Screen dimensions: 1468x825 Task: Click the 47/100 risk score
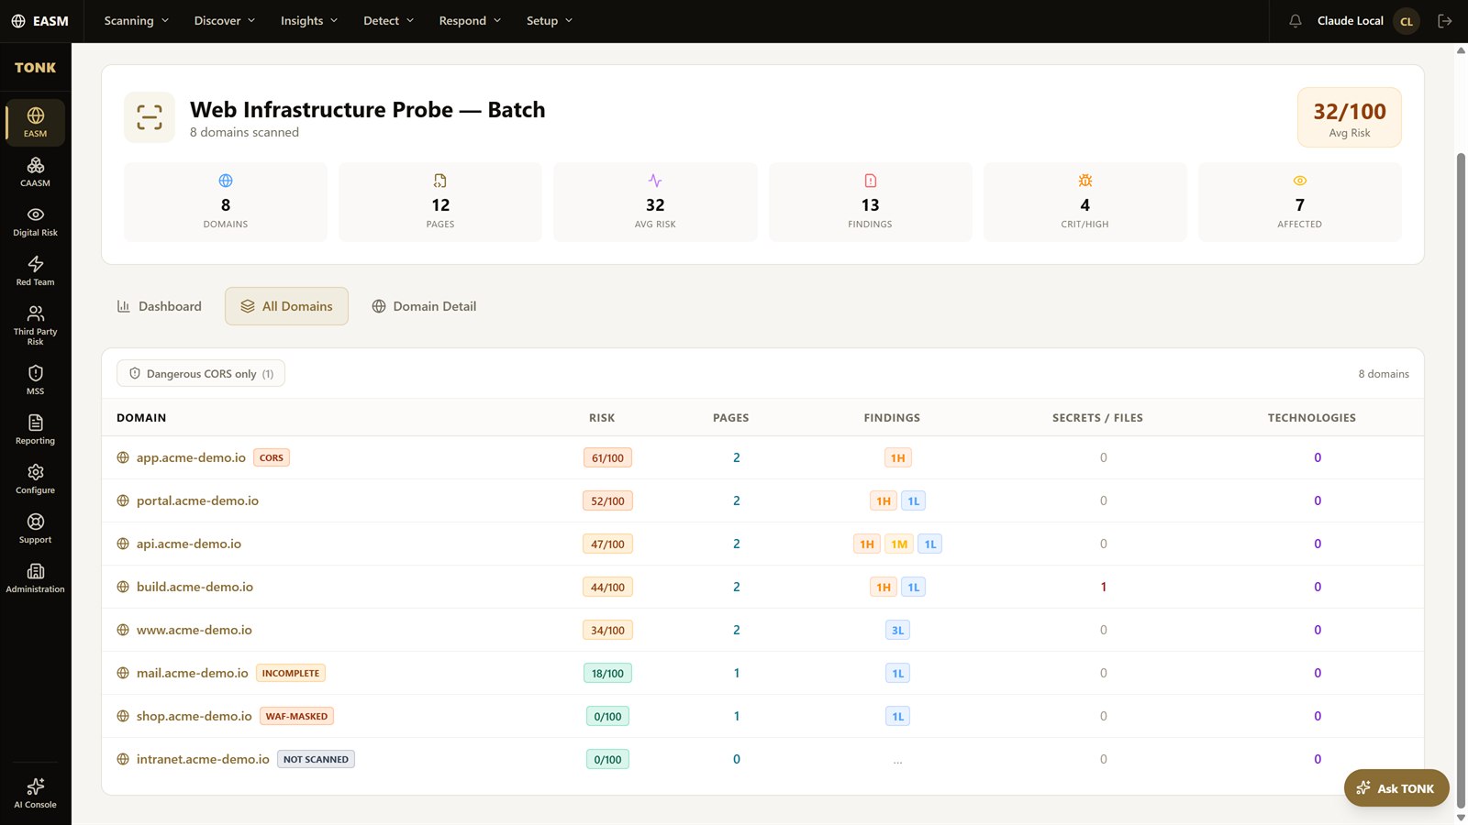[x=607, y=544]
